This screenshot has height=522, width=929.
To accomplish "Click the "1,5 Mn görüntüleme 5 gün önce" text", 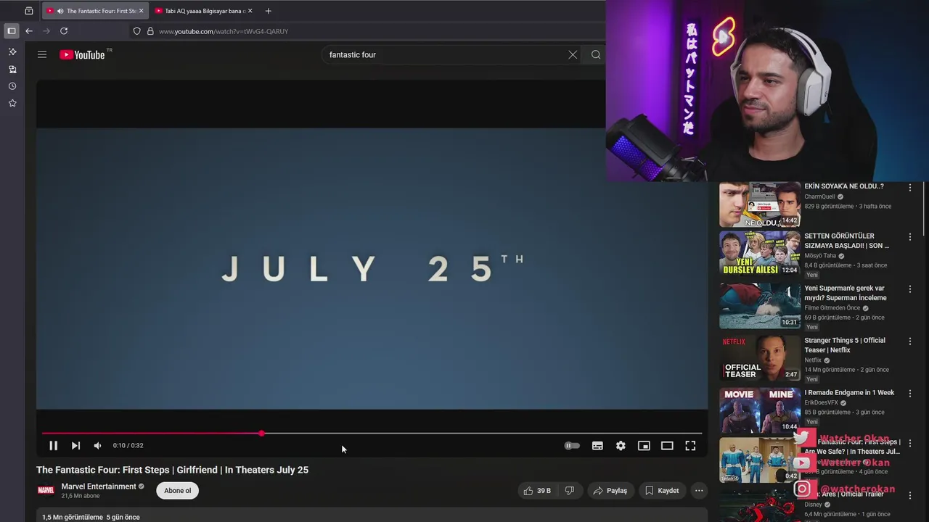I will pyautogui.click(x=91, y=517).
